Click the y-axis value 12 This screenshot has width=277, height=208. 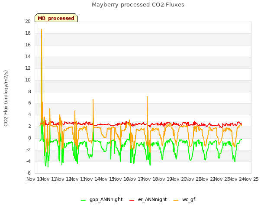[28, 68]
